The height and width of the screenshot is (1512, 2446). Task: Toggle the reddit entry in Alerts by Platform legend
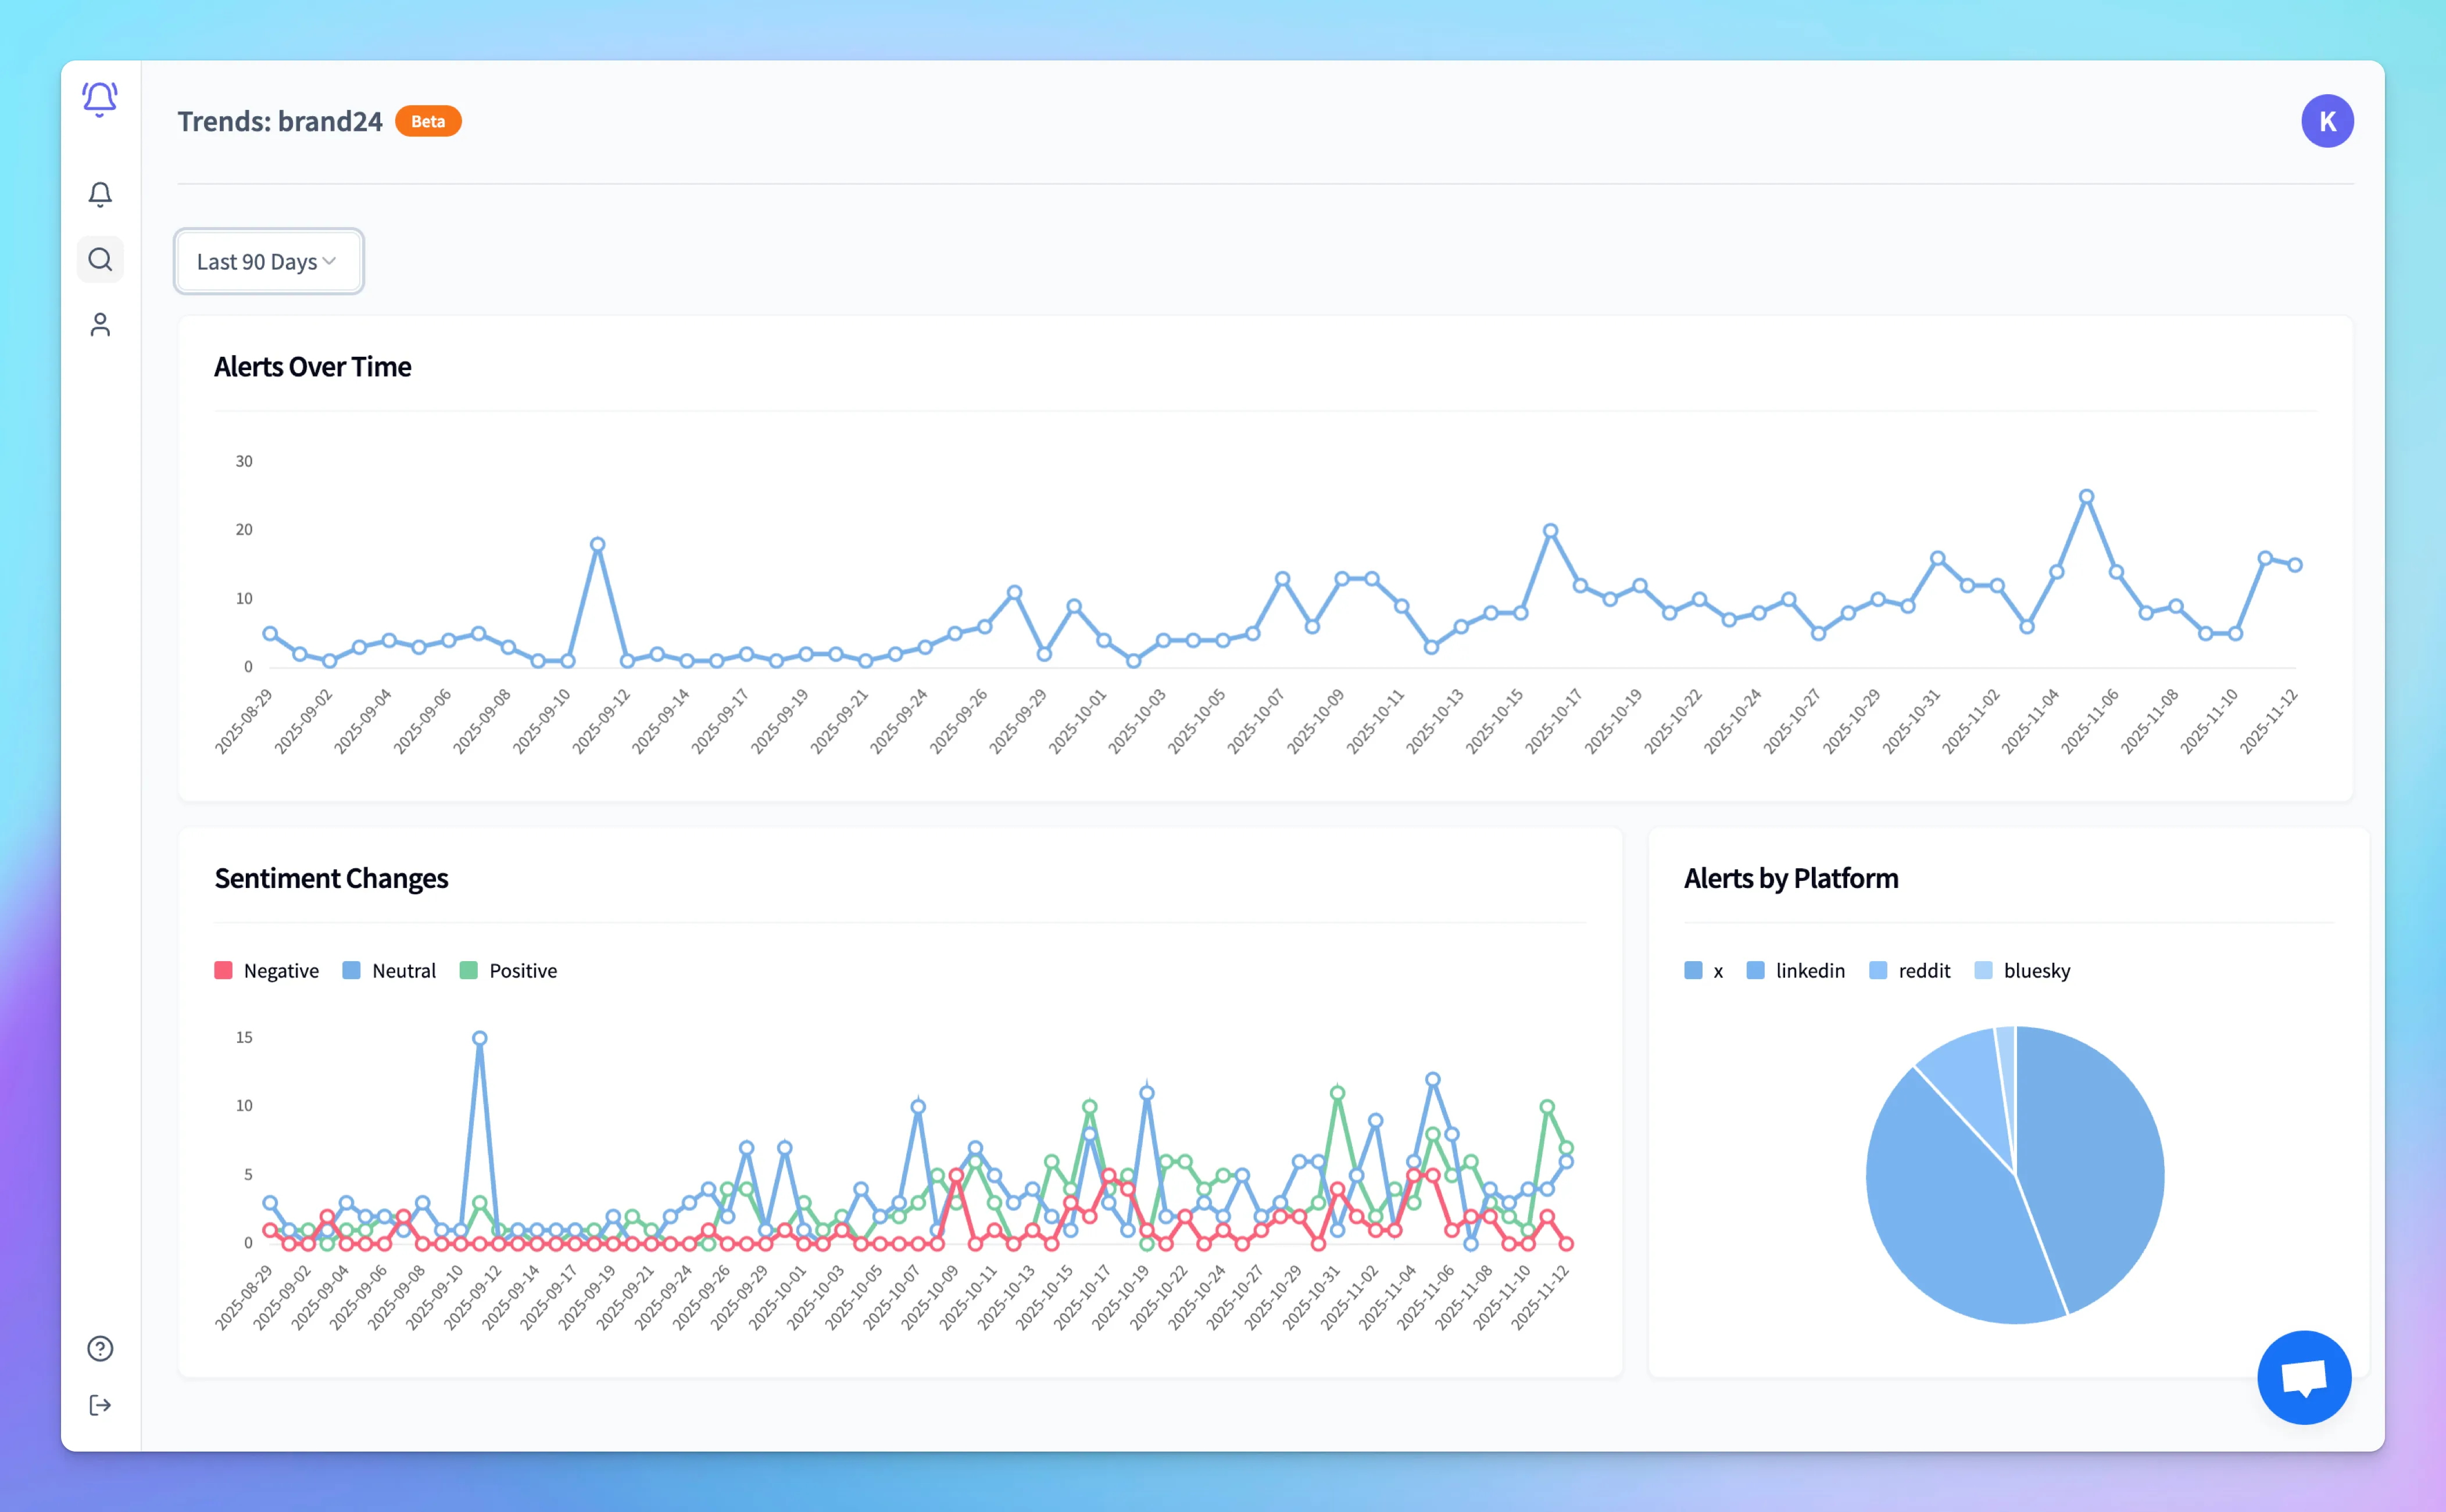[x=1910, y=970]
